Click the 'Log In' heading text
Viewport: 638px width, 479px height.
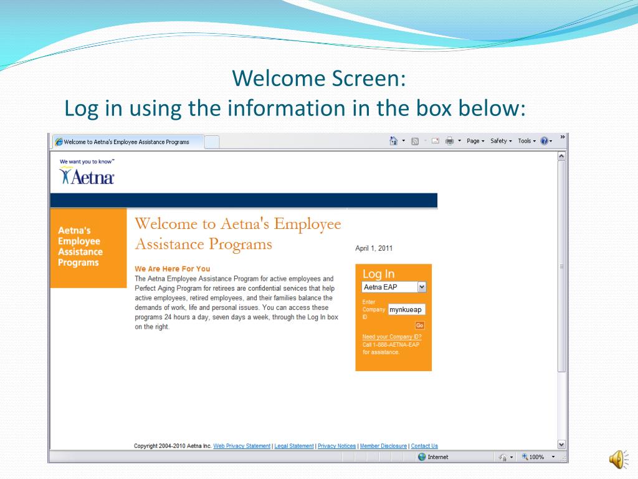378,274
